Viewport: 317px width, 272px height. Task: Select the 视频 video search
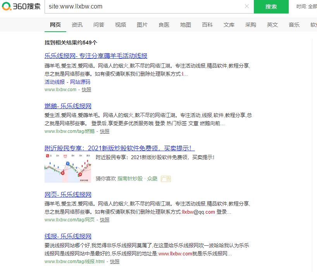(121, 24)
